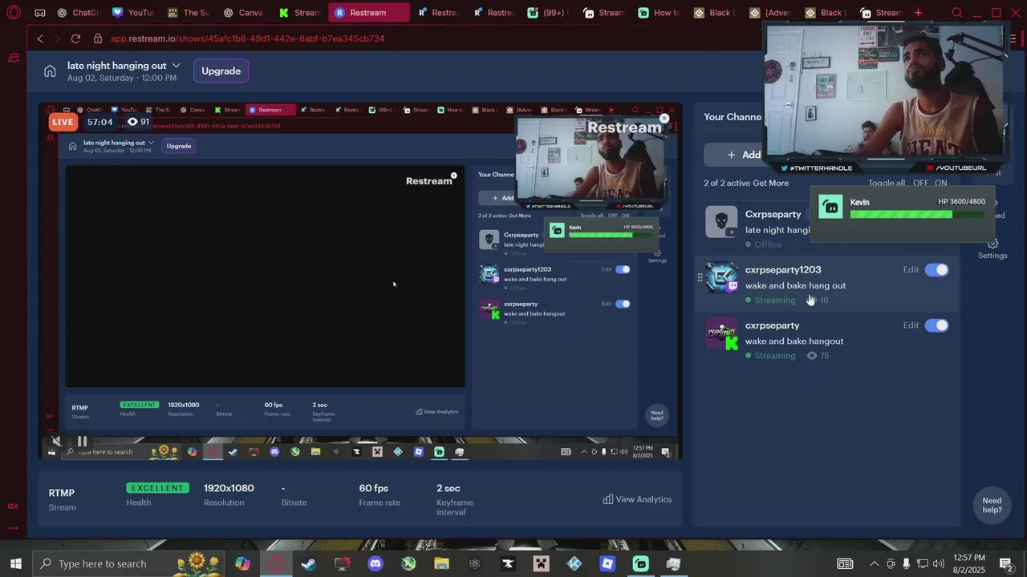Toggle off the cxrpseparty Kick channel switch
Screen dimensions: 1027x577
(x=936, y=325)
